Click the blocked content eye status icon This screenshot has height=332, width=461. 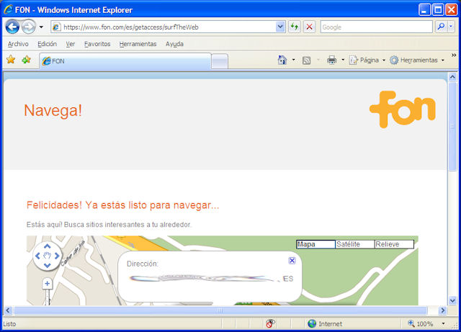[x=271, y=323]
